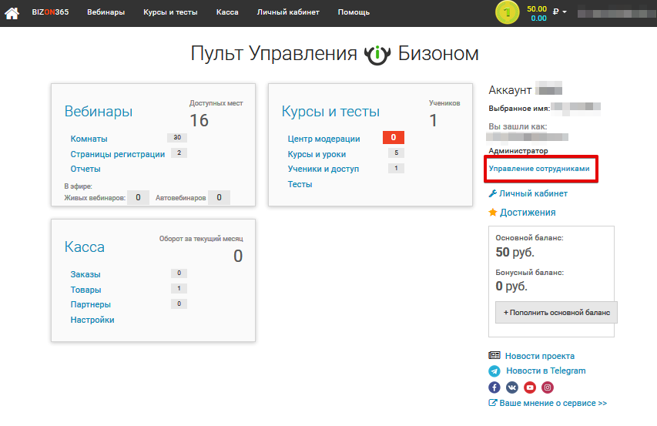Go to Центр модерации link
The image size is (657, 426).
point(323,139)
